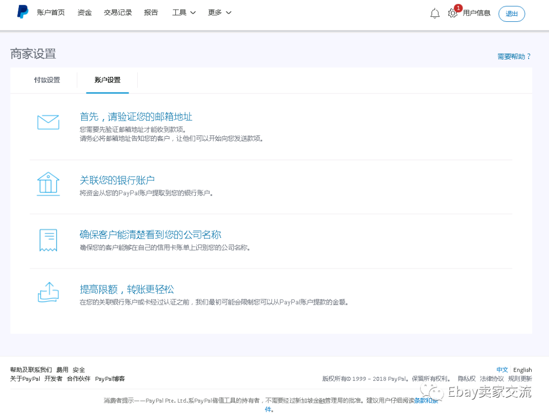Click 关于PayPal footer link
Screen dimensions: 549x417
tap(25, 379)
